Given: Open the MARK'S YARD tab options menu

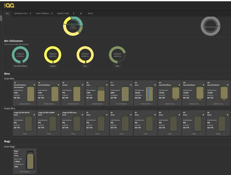Looking at the screenshot, I should tap(73, 13).
